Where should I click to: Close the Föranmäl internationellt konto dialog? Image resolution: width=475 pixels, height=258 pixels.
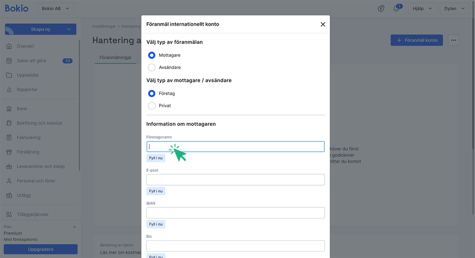click(x=323, y=25)
